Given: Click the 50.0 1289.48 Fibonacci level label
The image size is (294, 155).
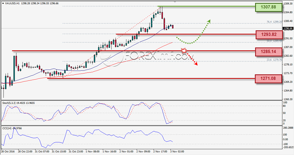Looking at the screenshot, I should click(x=274, y=41).
